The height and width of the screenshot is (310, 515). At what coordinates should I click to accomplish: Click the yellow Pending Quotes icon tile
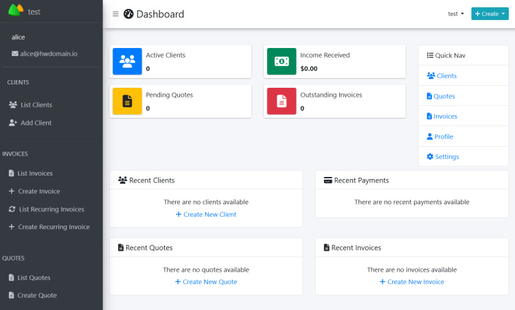127,101
